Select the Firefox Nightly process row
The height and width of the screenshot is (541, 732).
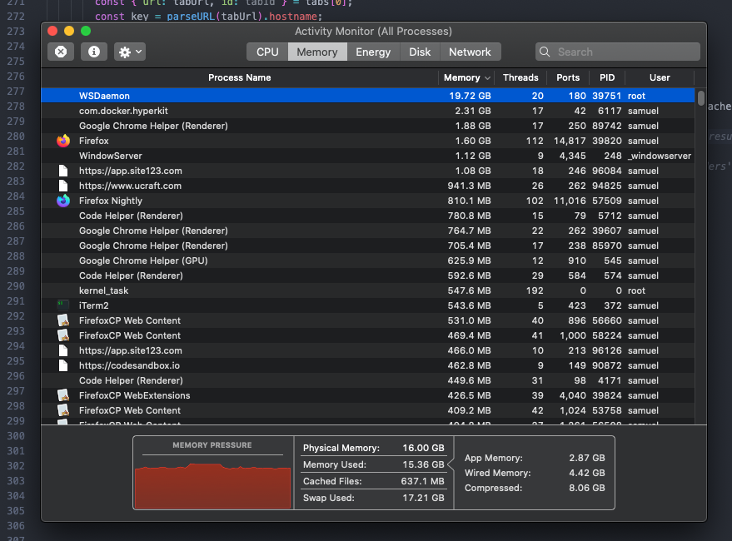368,201
